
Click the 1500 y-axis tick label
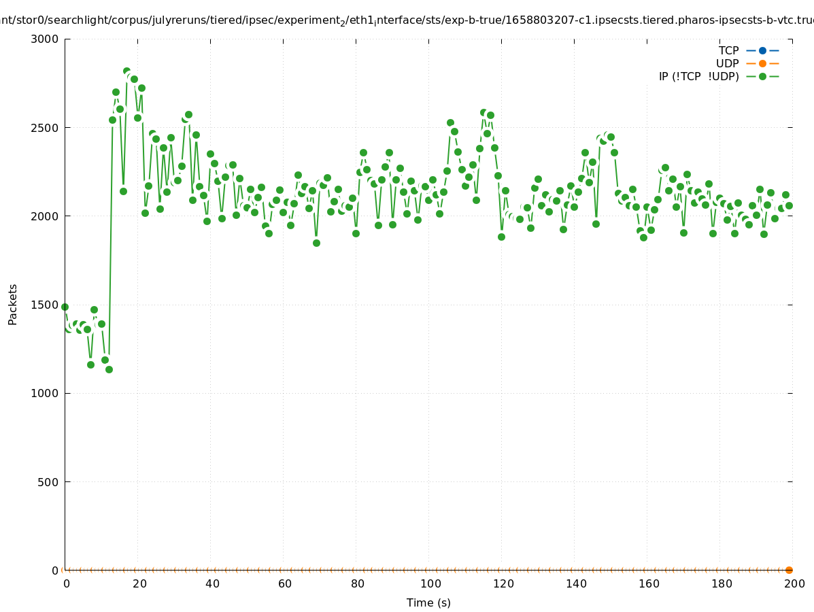[x=45, y=305]
